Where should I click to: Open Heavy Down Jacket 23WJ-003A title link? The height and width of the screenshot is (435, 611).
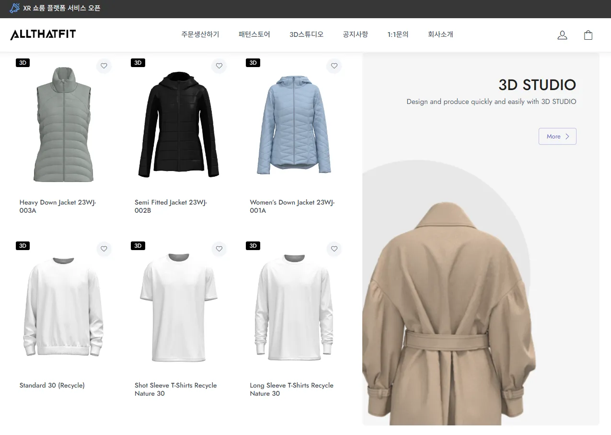58,206
